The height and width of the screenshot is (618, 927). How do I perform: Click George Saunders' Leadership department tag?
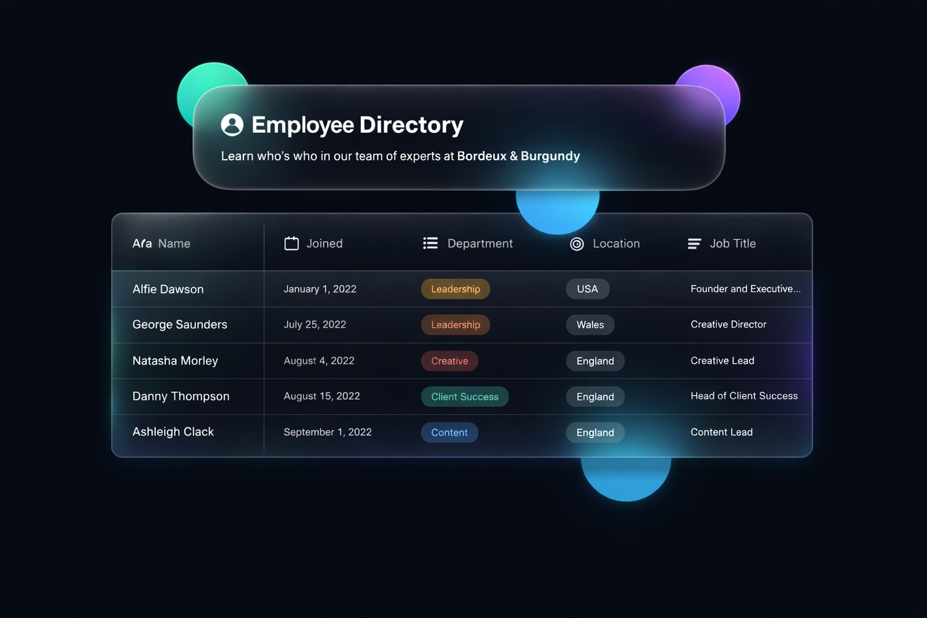455,324
